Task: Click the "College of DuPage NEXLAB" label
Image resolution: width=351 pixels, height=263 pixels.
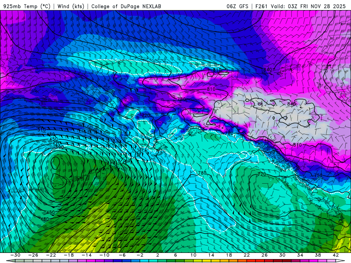Action: click(x=126, y=6)
